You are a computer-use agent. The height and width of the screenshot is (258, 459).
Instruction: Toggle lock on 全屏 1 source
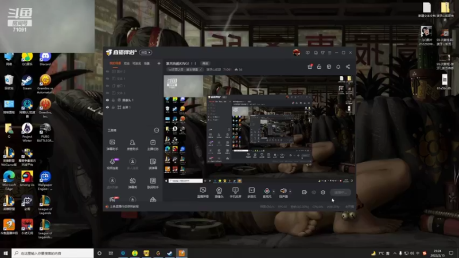pos(113,107)
